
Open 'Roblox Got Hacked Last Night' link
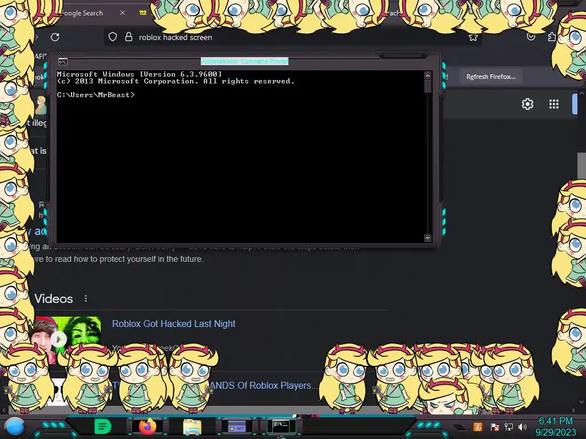coord(174,324)
